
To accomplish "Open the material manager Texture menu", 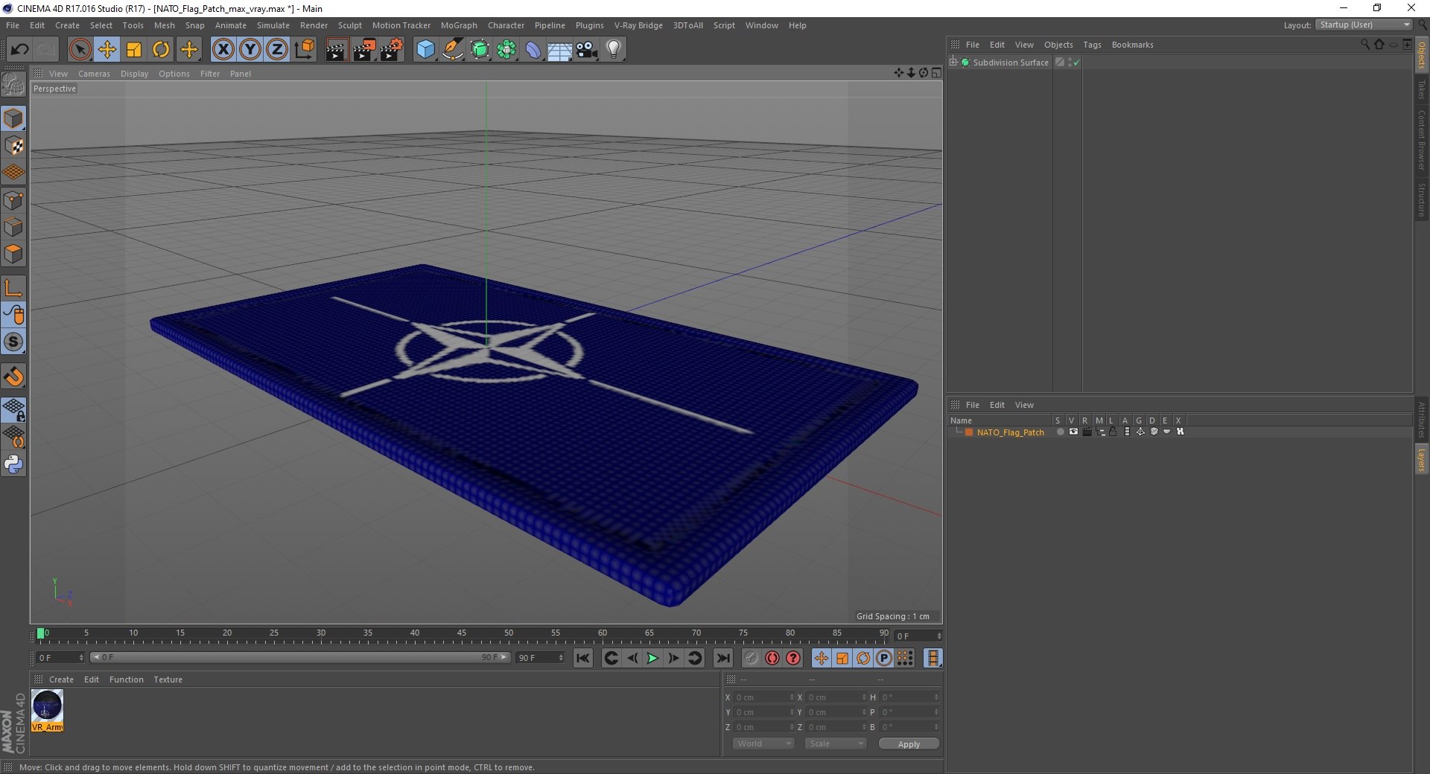I will point(168,679).
